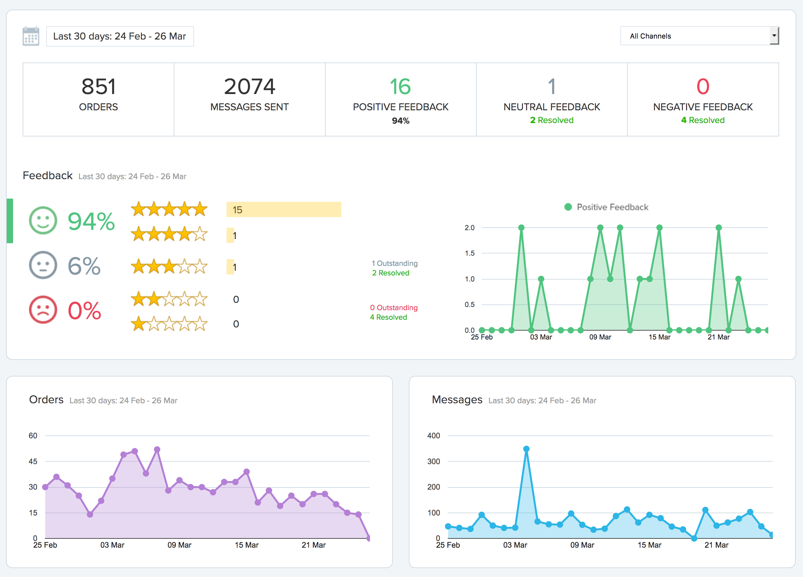Click the five-star rating row
Viewport: 803px width, 577px height.
point(169,209)
